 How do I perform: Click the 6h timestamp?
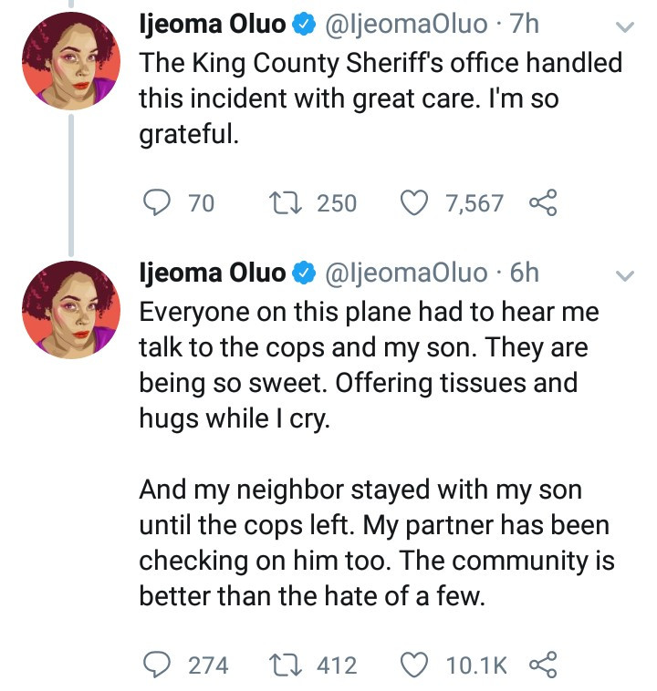tap(525, 272)
